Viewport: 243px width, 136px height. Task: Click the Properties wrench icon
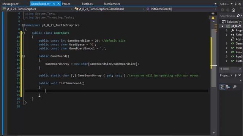(233, 31)
